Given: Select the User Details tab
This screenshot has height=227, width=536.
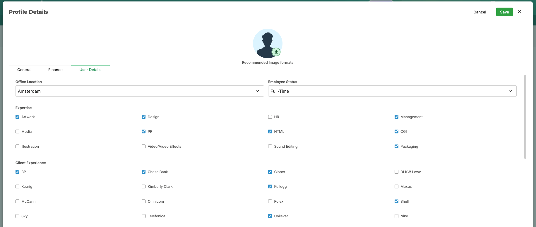Looking at the screenshot, I should (x=90, y=70).
